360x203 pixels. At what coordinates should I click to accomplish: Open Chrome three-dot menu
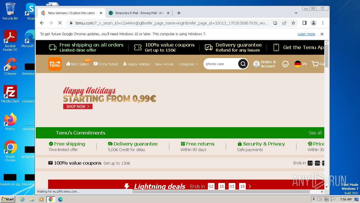tap(323, 23)
